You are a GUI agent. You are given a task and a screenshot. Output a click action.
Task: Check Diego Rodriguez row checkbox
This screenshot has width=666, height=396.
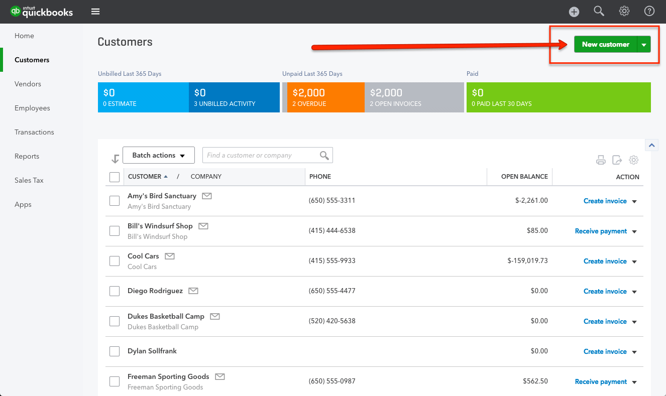(x=115, y=291)
